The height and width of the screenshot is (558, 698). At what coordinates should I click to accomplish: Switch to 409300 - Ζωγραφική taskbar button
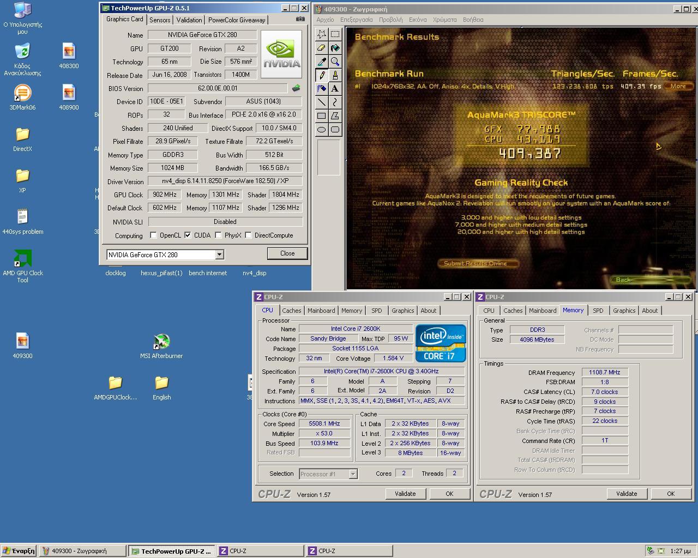[x=82, y=551]
